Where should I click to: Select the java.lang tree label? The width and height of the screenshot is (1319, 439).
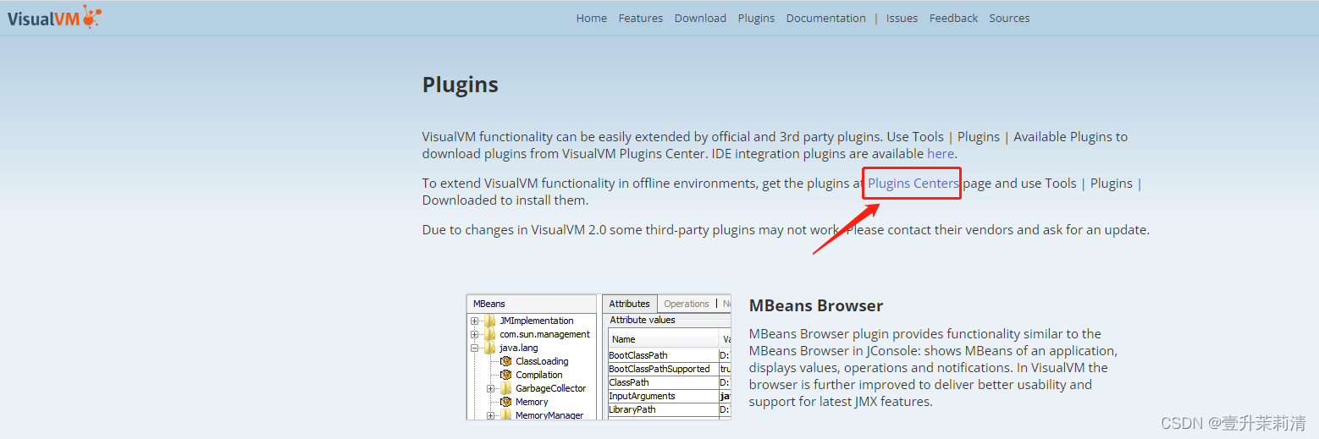coord(518,348)
